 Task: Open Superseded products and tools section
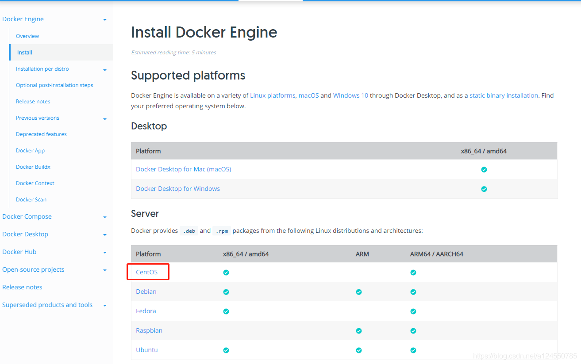47,305
